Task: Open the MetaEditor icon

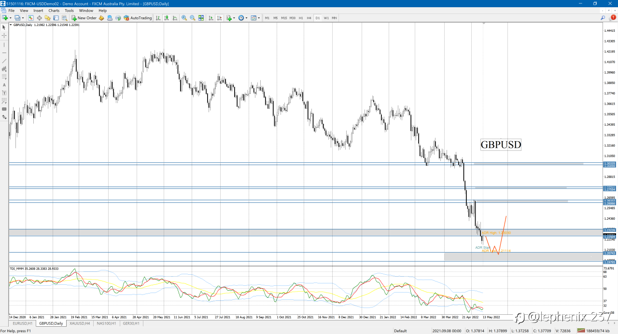Action: pyautogui.click(x=101, y=18)
